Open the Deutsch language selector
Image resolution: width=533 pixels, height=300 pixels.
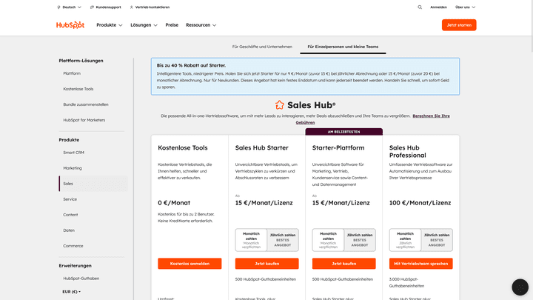(69, 7)
